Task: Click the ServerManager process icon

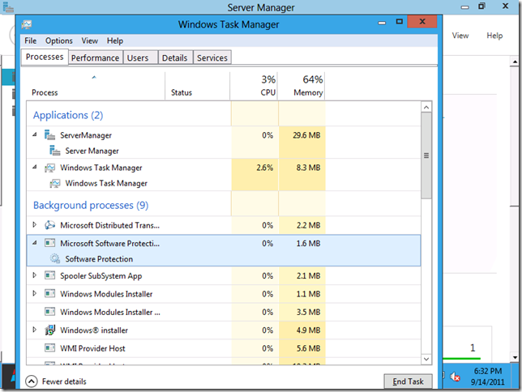Action: coord(49,135)
